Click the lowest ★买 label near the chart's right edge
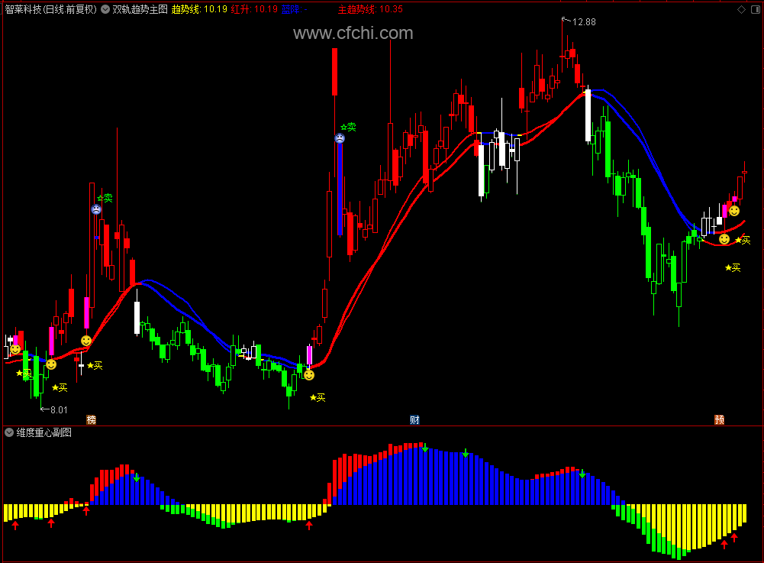The image size is (764, 563). 733,268
